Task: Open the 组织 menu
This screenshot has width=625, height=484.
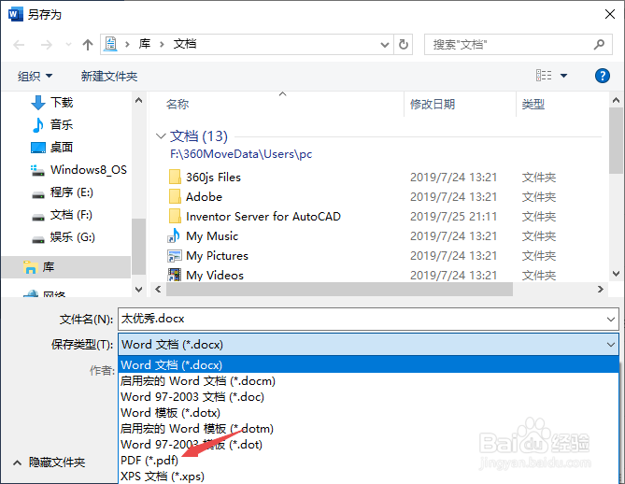Action: click(x=35, y=76)
